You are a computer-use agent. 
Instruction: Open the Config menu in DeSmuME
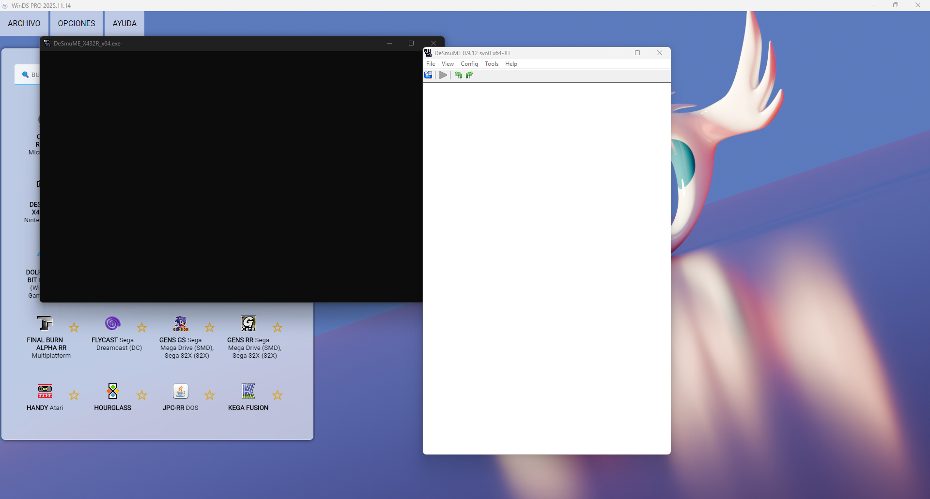point(469,64)
